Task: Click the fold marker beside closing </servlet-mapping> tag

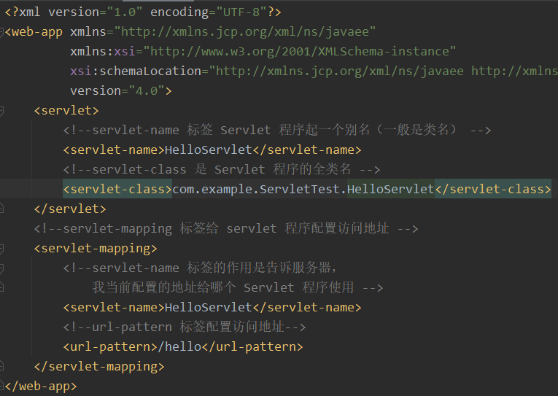Action: coord(1,366)
